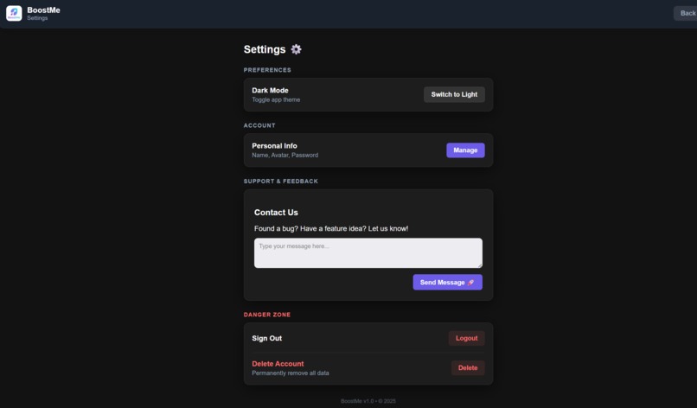Click the SUPPORT & FEEDBACK section heading
697x408 pixels.
point(280,182)
